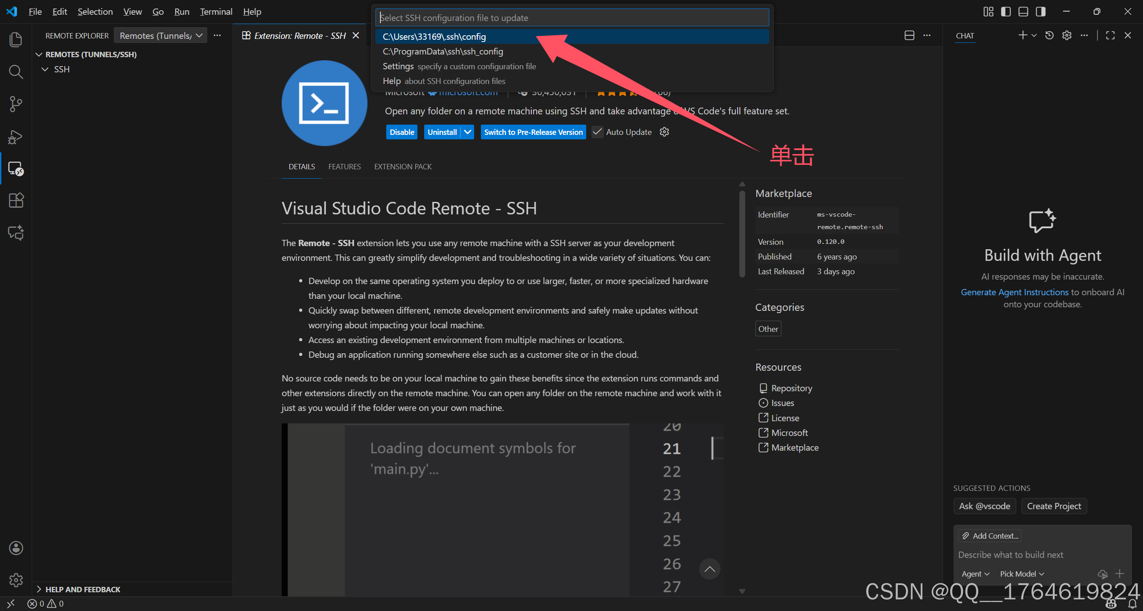Open the Extensions view icon
The width and height of the screenshot is (1143, 611).
[16, 200]
